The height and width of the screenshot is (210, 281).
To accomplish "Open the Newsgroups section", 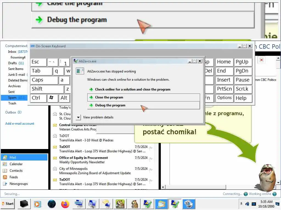I will click(19, 184).
